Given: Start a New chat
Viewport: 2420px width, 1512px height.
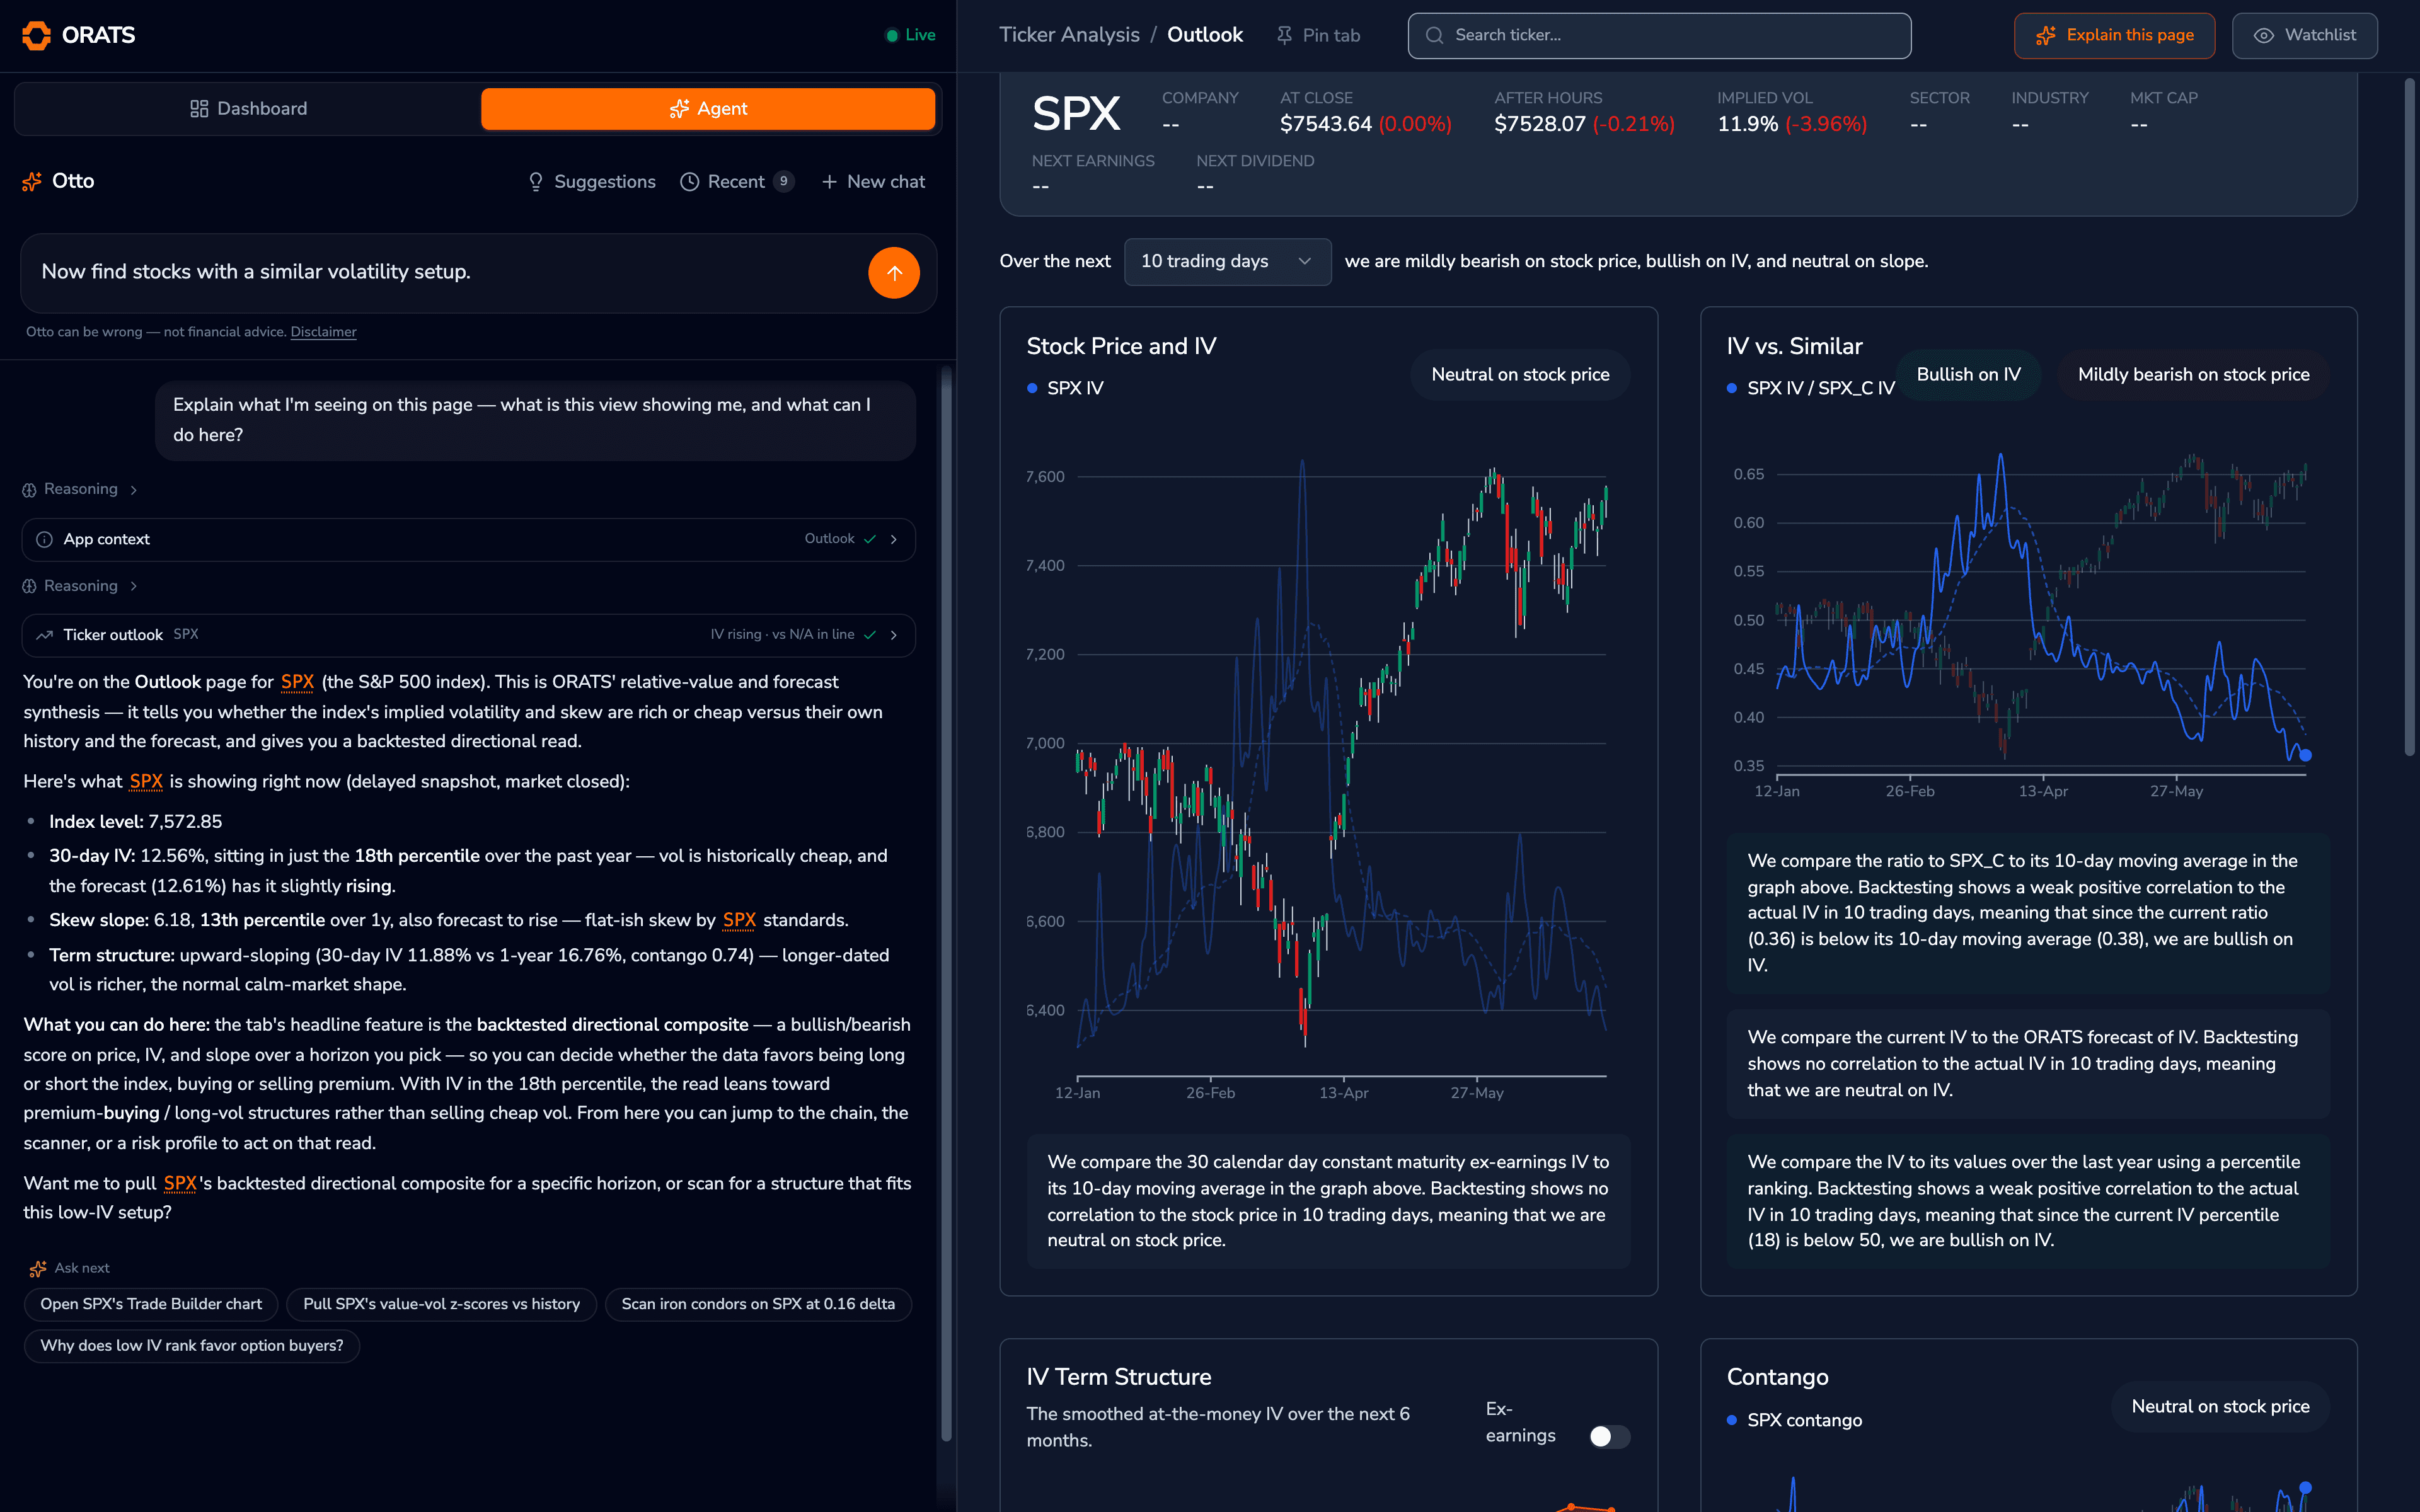Looking at the screenshot, I should [x=873, y=181].
